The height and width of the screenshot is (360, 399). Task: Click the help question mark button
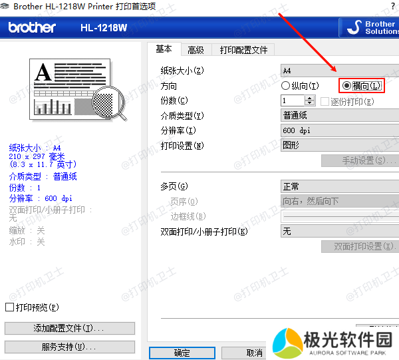click(x=392, y=6)
